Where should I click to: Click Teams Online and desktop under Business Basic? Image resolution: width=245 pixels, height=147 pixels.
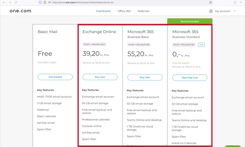[x=144, y=120]
